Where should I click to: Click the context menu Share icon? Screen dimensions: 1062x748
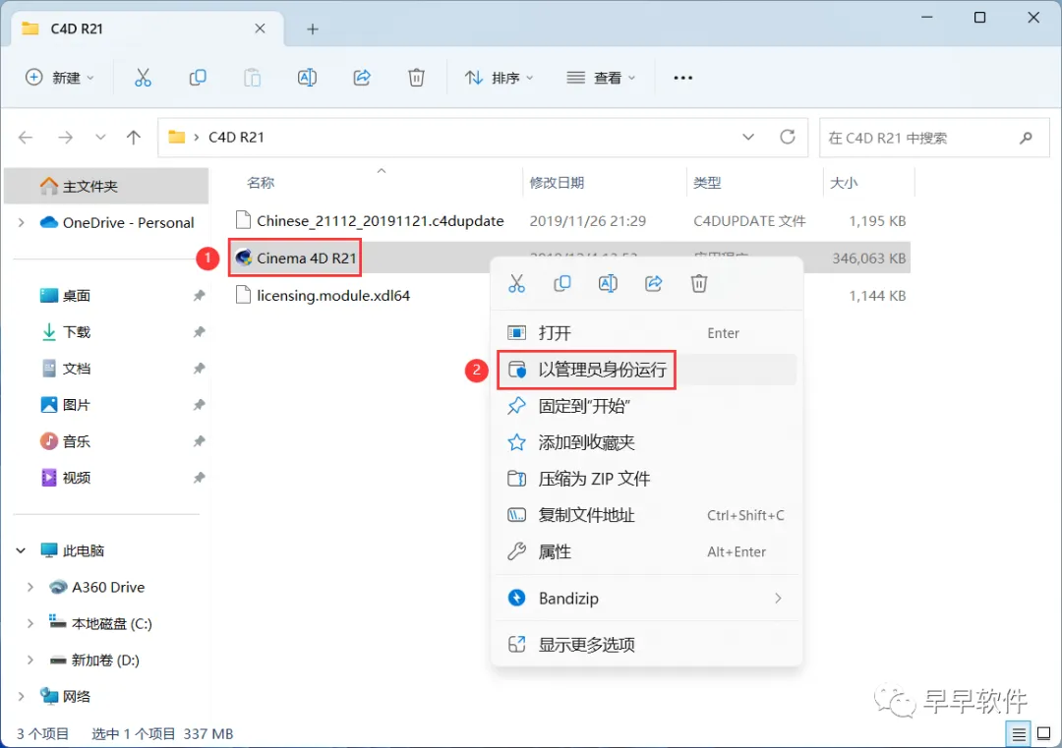click(654, 284)
